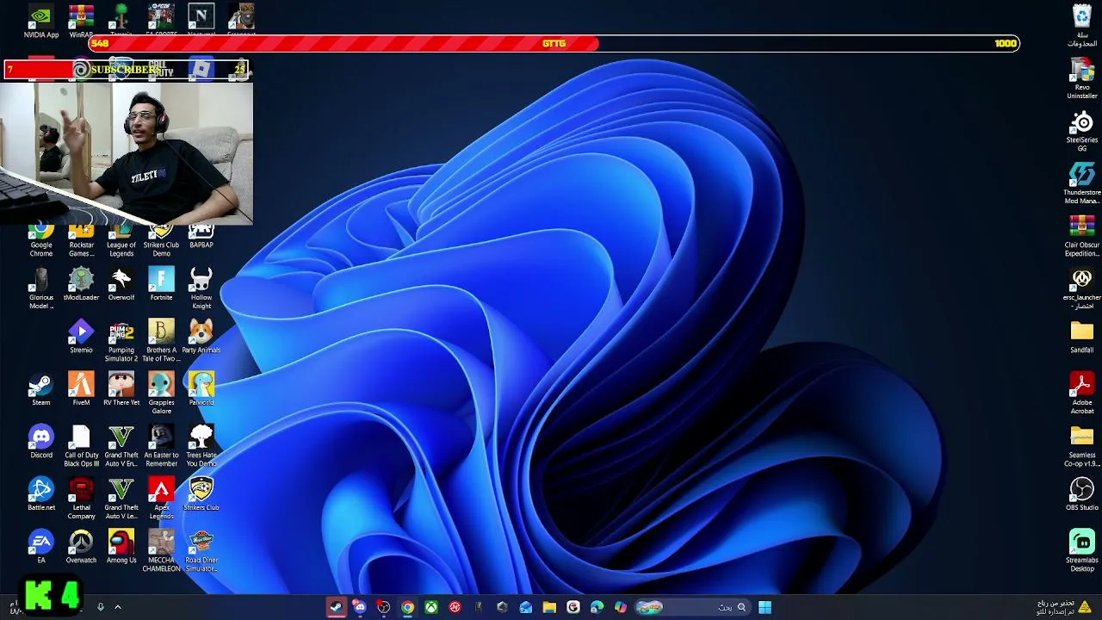The width and height of the screenshot is (1102, 620).
Task: Open Chrome from the taskbar
Action: 407,607
